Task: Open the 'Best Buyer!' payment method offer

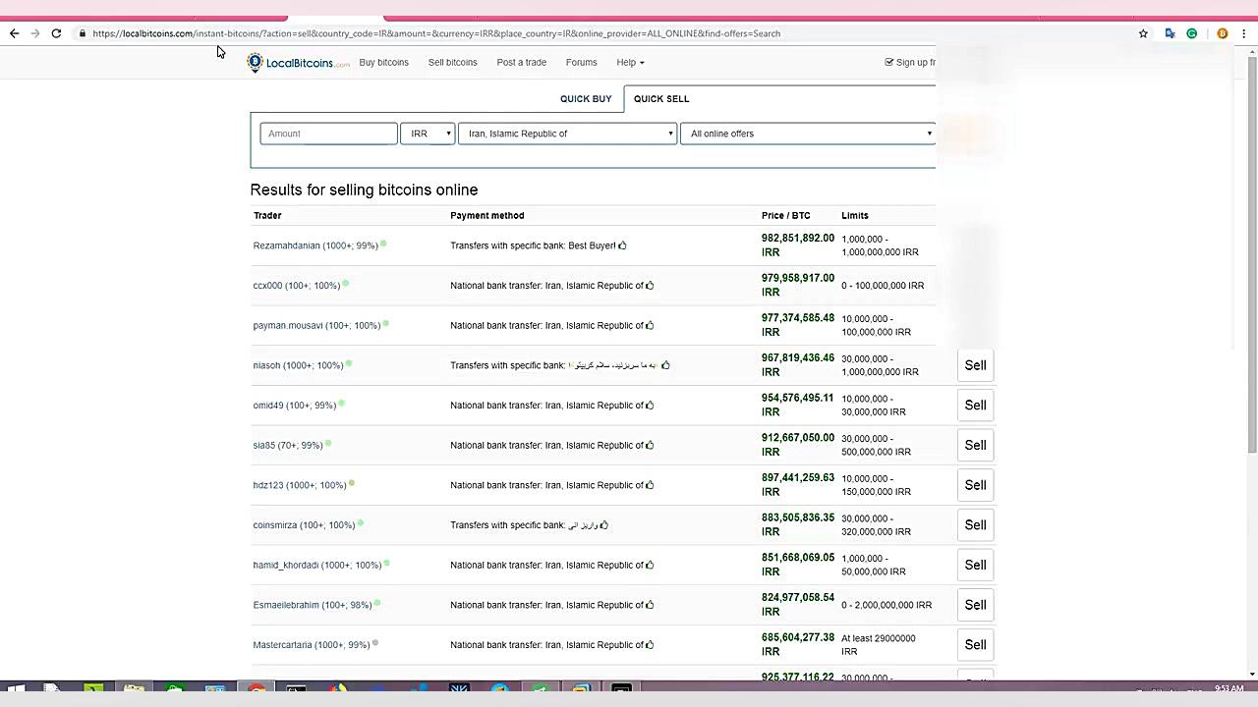Action: (x=539, y=245)
